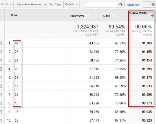Open the advanced filter link
The height and width of the screenshot is (124, 156).
133,5
